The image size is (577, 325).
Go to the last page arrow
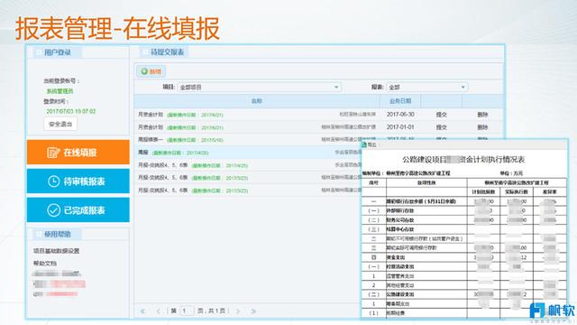[253, 311]
